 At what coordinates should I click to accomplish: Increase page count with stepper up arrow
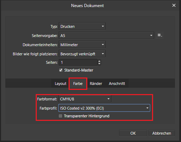pos(99,61)
